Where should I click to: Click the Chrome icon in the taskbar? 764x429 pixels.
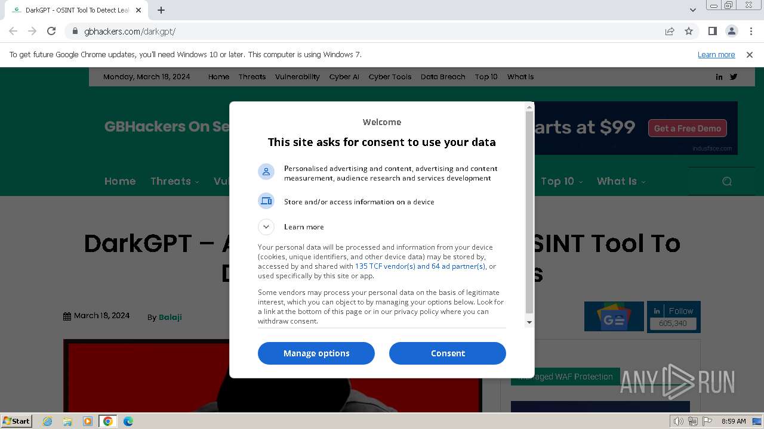108,421
